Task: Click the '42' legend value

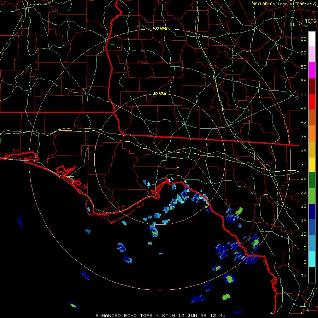Action: point(304,123)
